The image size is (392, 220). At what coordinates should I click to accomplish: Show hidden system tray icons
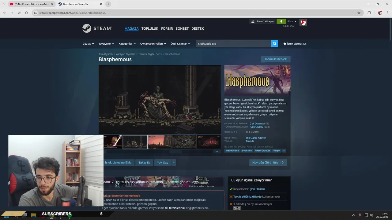[353, 215]
